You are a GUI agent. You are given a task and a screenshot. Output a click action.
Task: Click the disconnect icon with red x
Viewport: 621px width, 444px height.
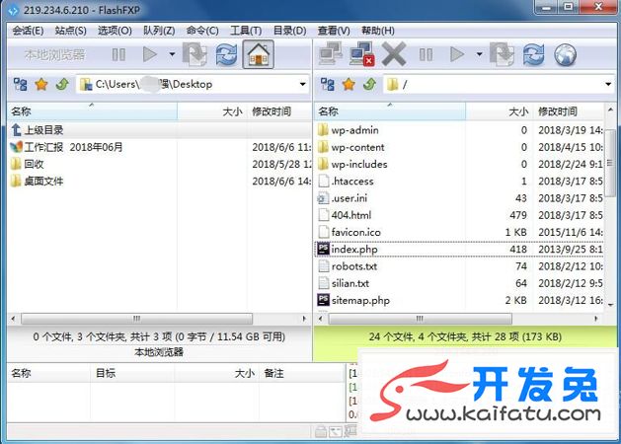[362, 54]
